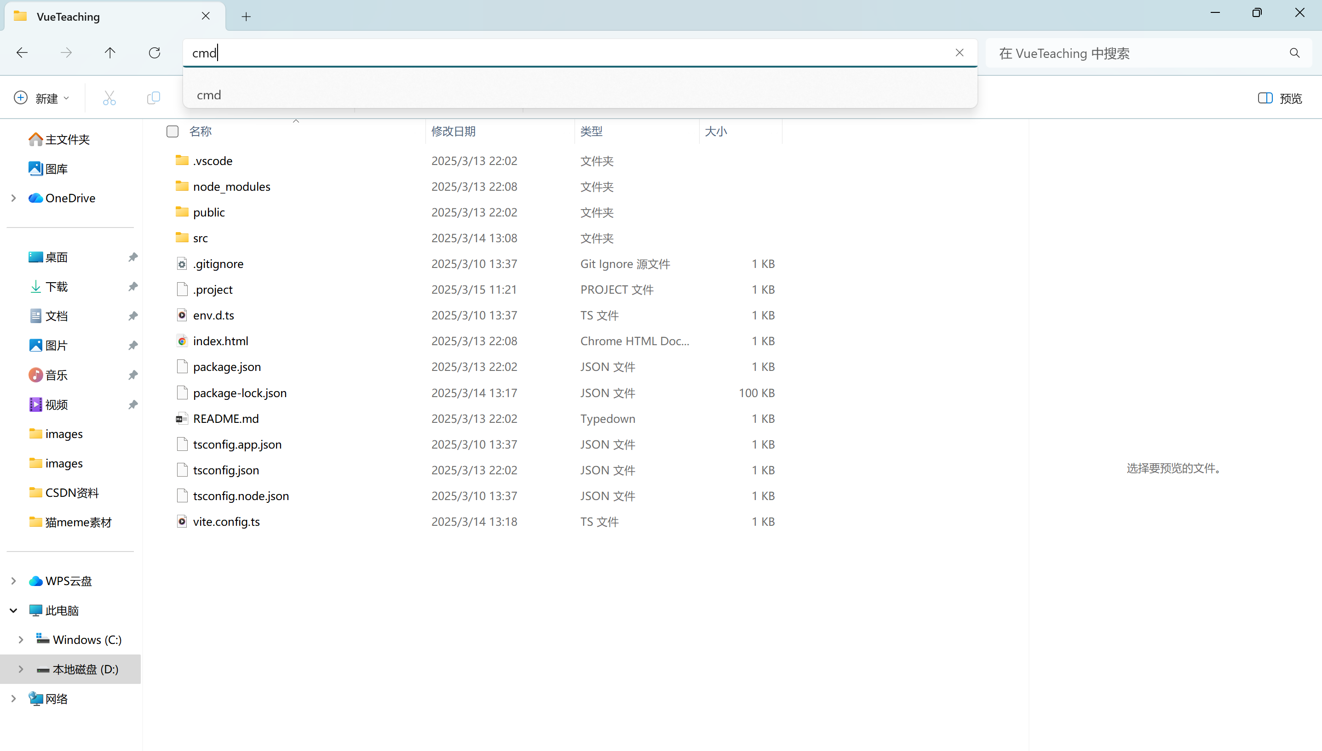The width and height of the screenshot is (1322, 751).
Task: Click the copy icon in toolbar
Action: (x=153, y=98)
